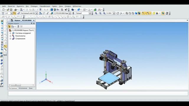
Task: Expand the Системы координат tree node
Action: click(10, 33)
